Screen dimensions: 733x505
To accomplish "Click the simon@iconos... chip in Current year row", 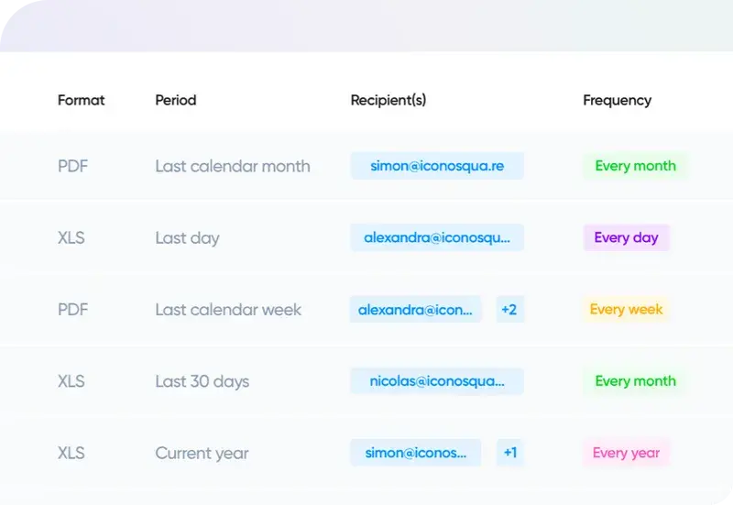I will [415, 453].
